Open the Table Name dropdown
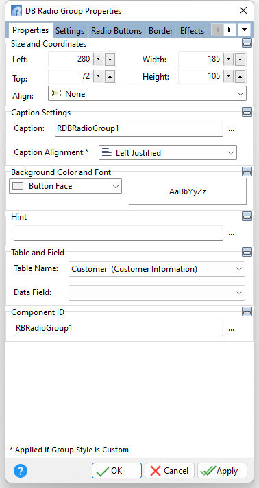Viewport: 259px width, 488px height. pos(157,269)
